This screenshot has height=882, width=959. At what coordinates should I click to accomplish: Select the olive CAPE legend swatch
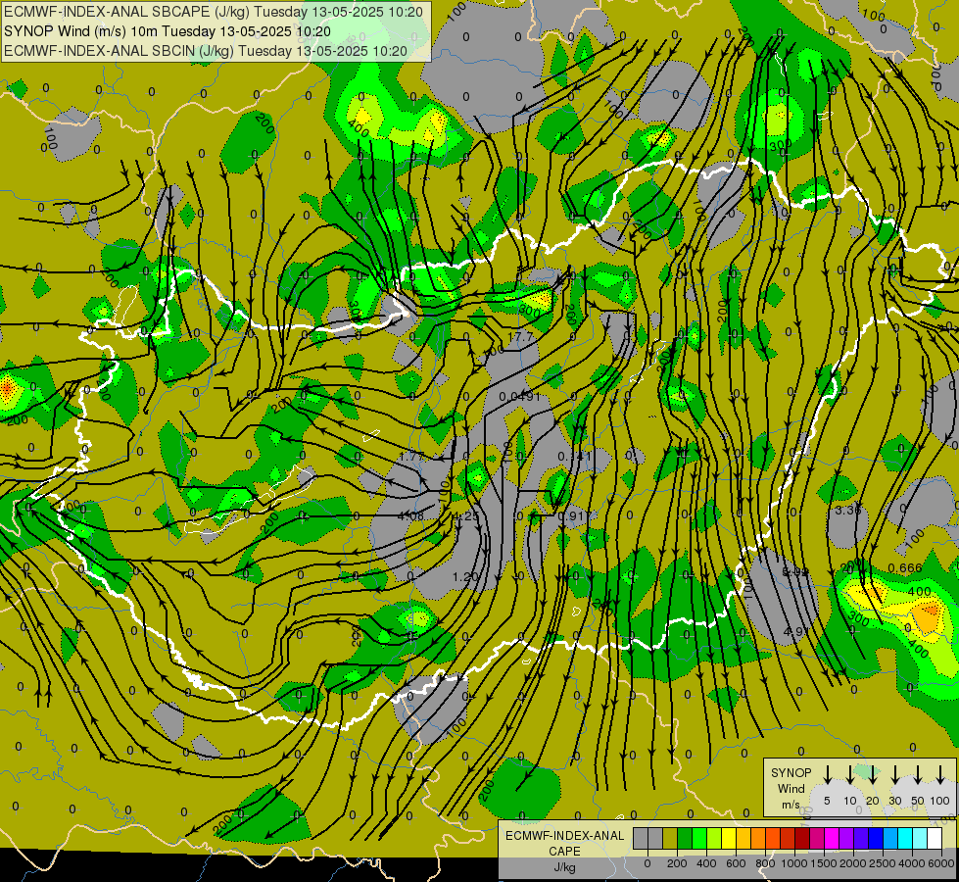tap(670, 838)
